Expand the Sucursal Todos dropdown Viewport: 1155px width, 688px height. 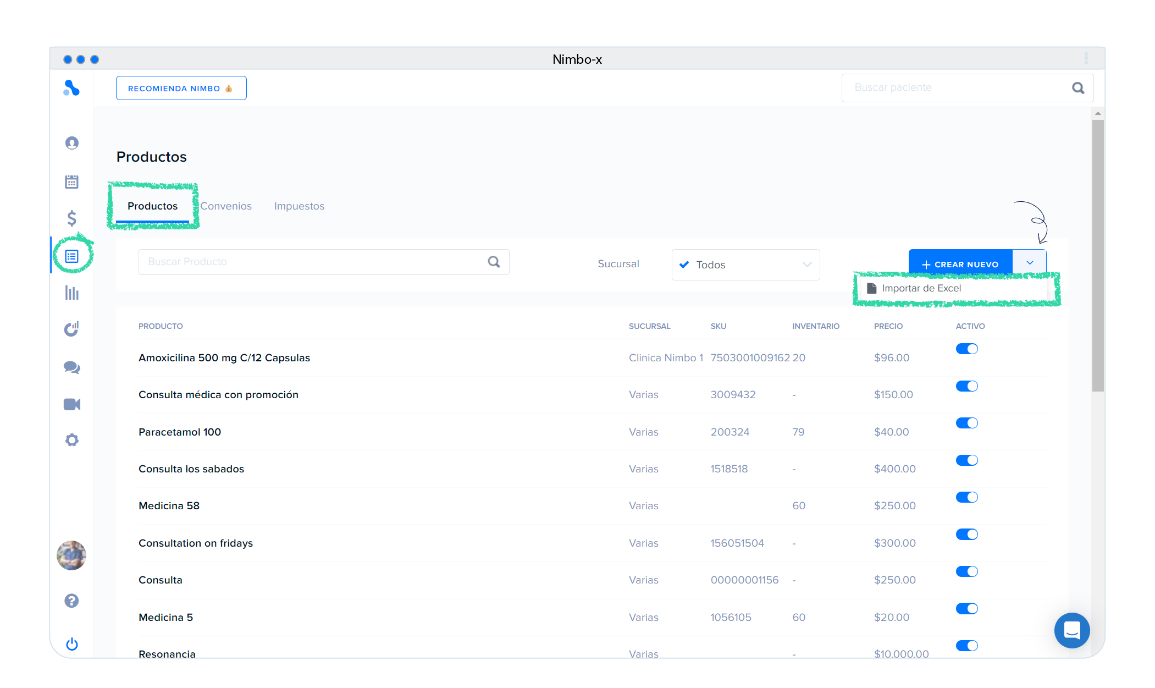point(745,265)
